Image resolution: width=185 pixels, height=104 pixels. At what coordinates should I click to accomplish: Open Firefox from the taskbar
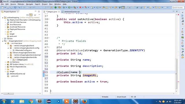pos(84,101)
